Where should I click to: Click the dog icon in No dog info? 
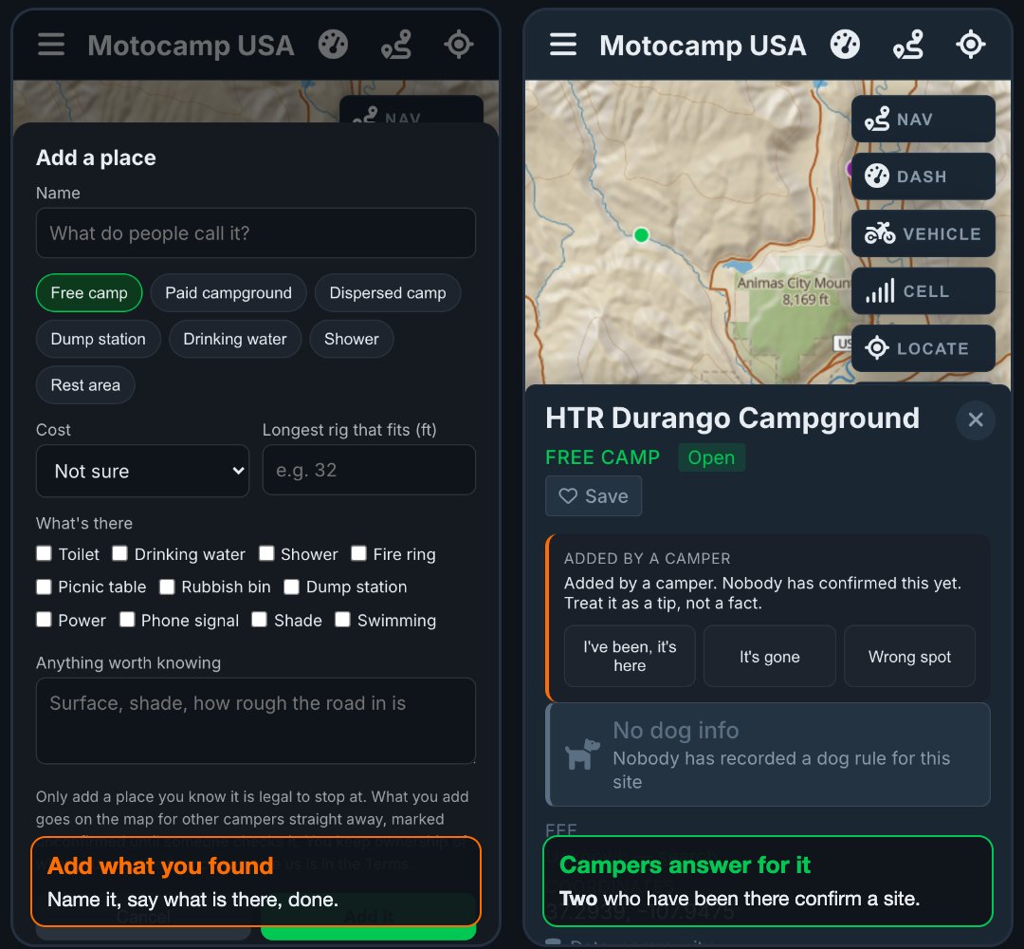[x=582, y=754]
